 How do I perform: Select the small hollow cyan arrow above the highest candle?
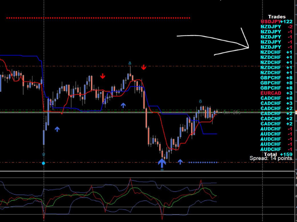tap(130, 63)
